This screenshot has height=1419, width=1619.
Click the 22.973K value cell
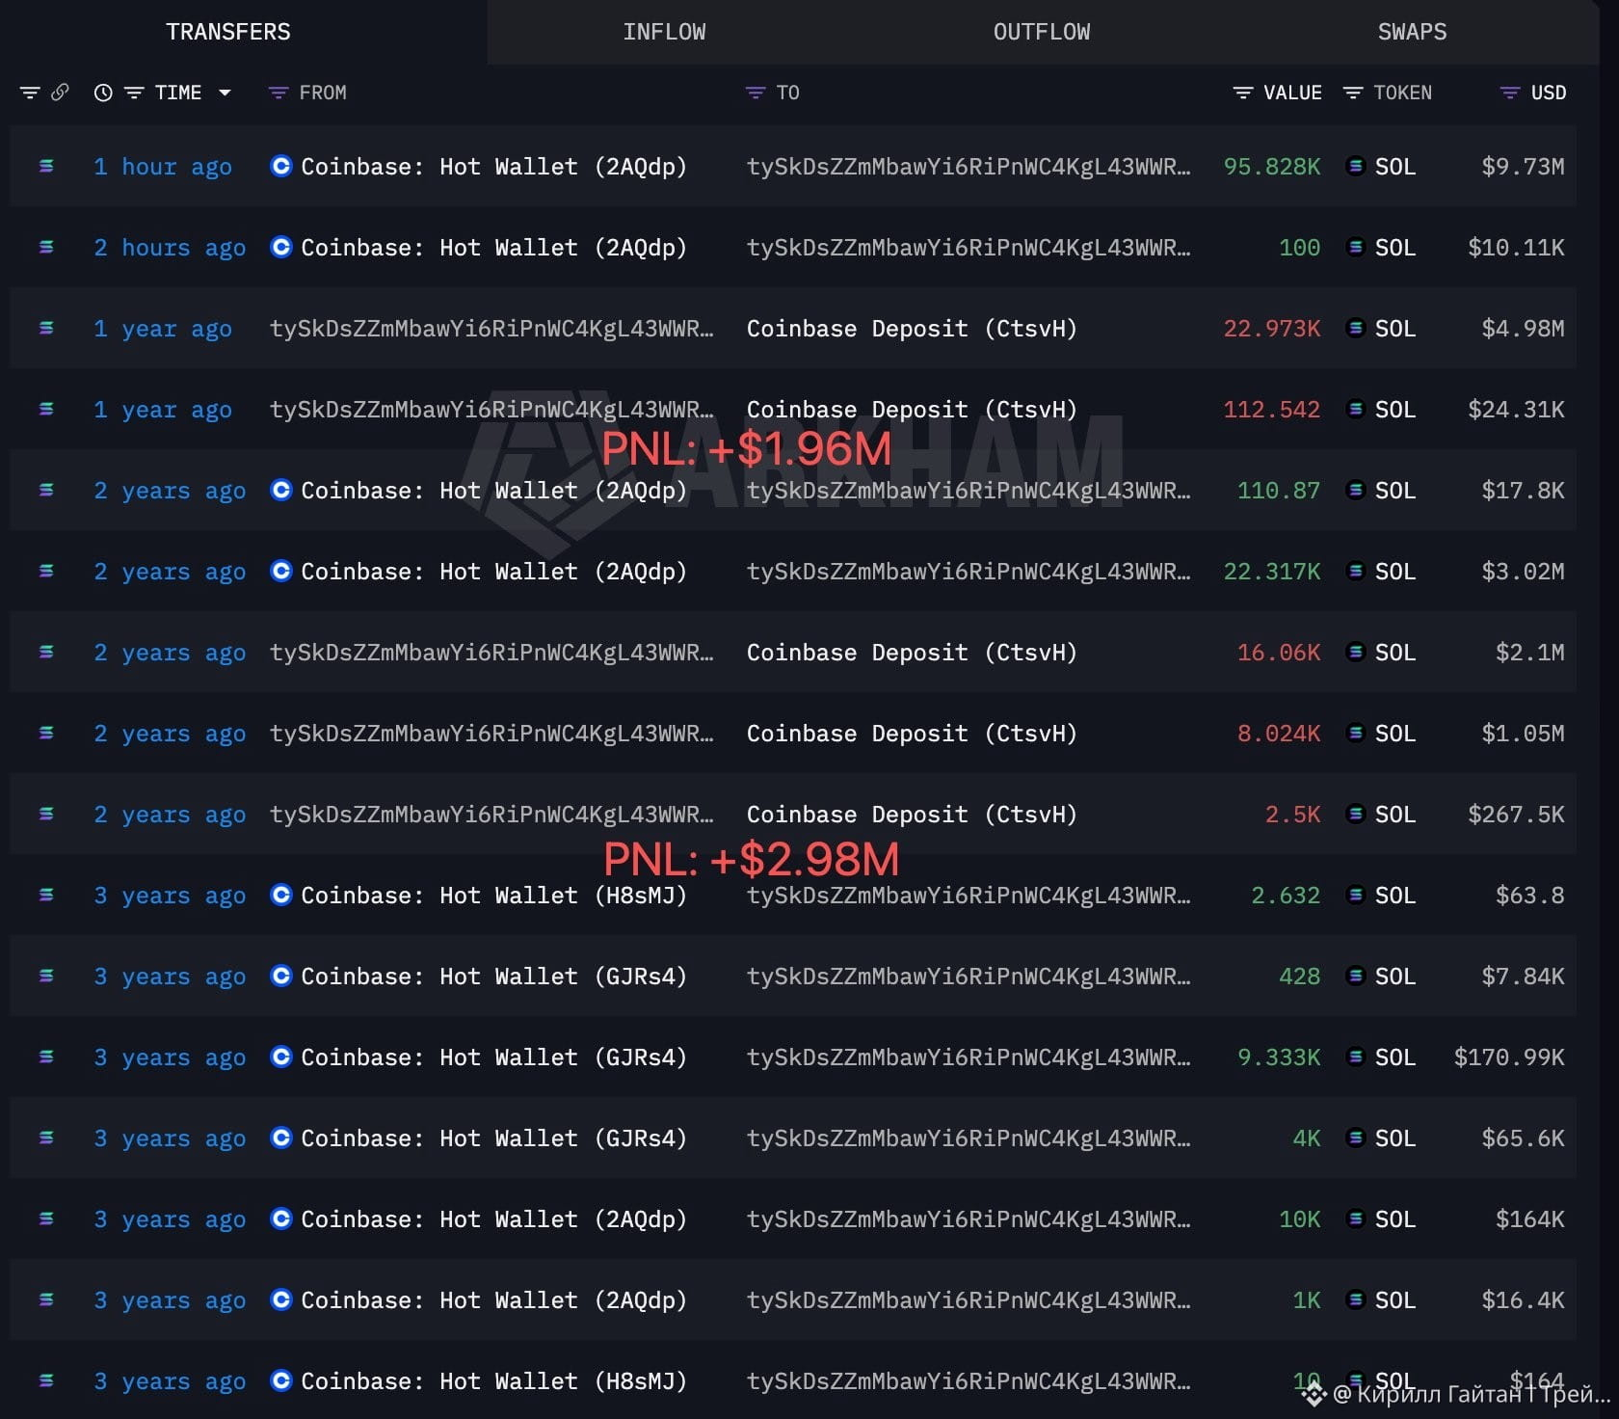pyautogui.click(x=1272, y=329)
